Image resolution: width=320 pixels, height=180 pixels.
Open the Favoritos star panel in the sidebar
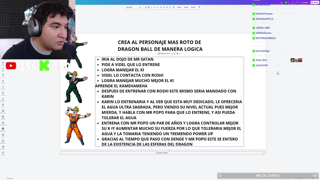click(3, 87)
